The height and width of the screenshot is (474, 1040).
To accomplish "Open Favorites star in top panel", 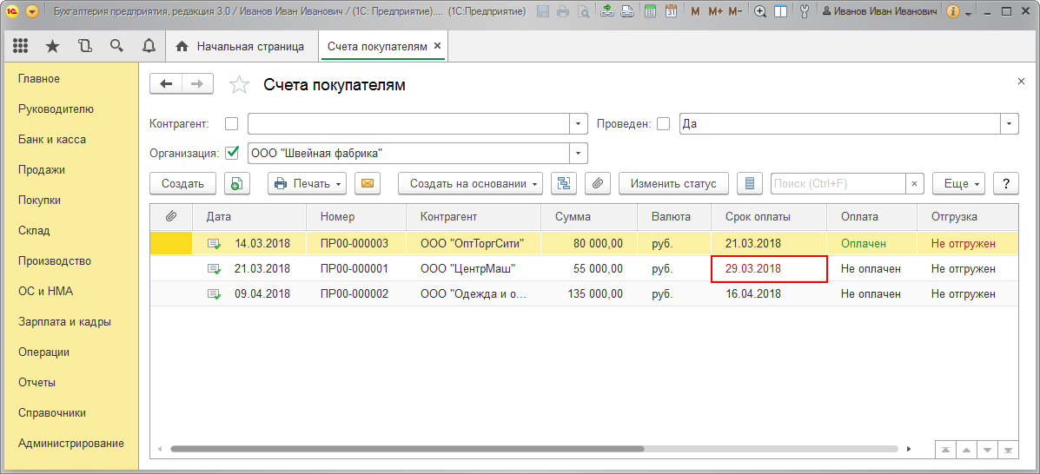I will pos(52,46).
